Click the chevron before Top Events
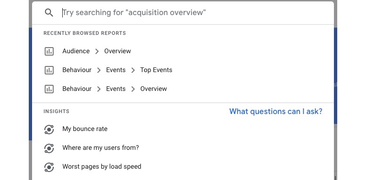 click(133, 70)
